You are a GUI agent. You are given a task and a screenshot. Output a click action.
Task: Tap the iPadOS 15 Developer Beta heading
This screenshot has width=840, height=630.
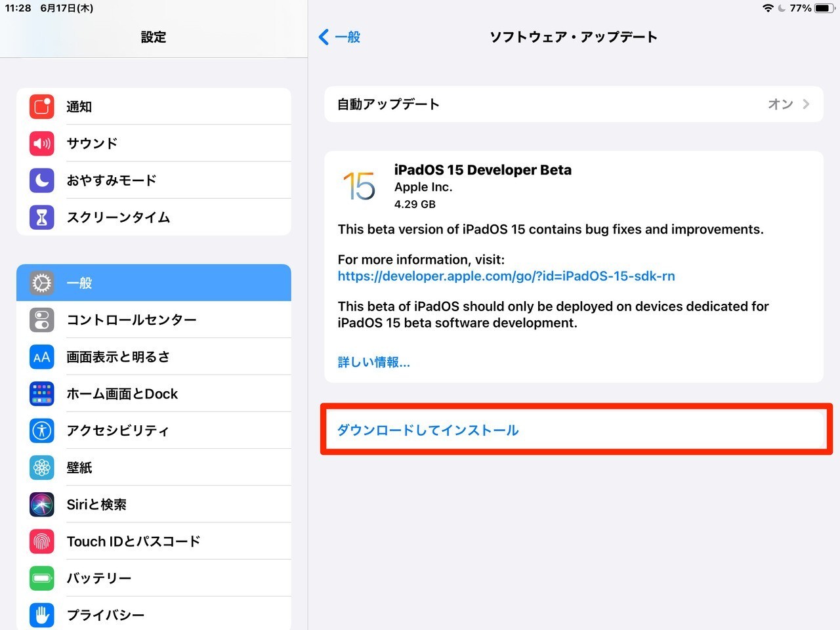point(483,170)
